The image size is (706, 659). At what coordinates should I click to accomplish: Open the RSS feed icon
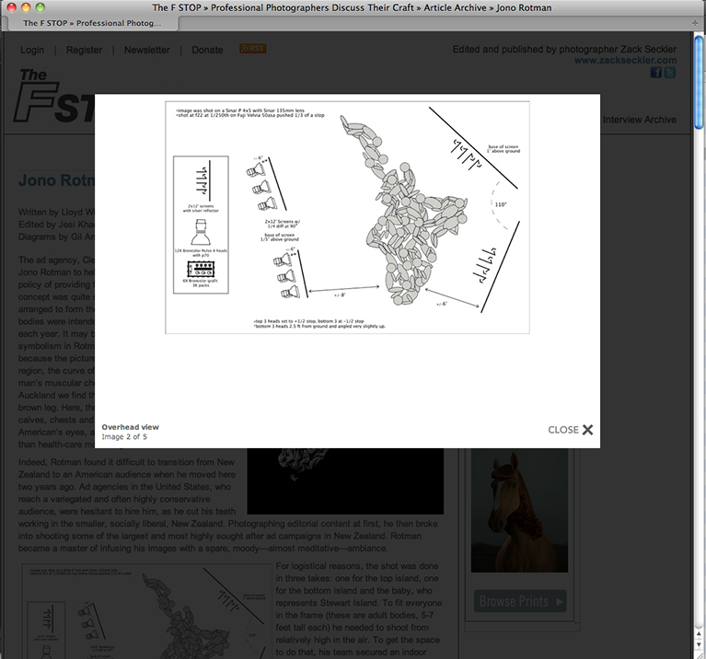click(x=252, y=49)
